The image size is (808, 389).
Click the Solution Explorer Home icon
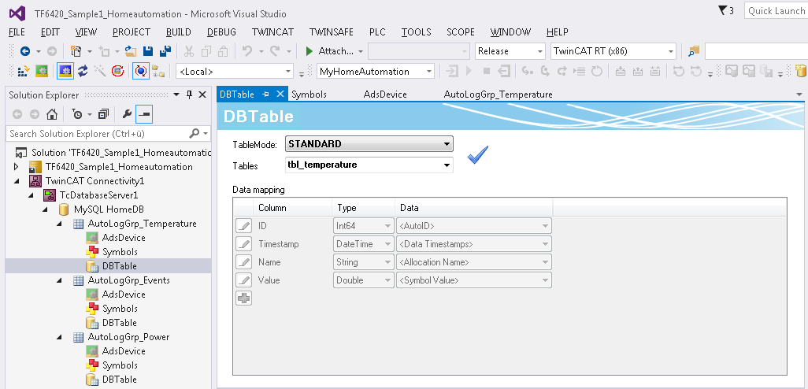tap(51, 114)
